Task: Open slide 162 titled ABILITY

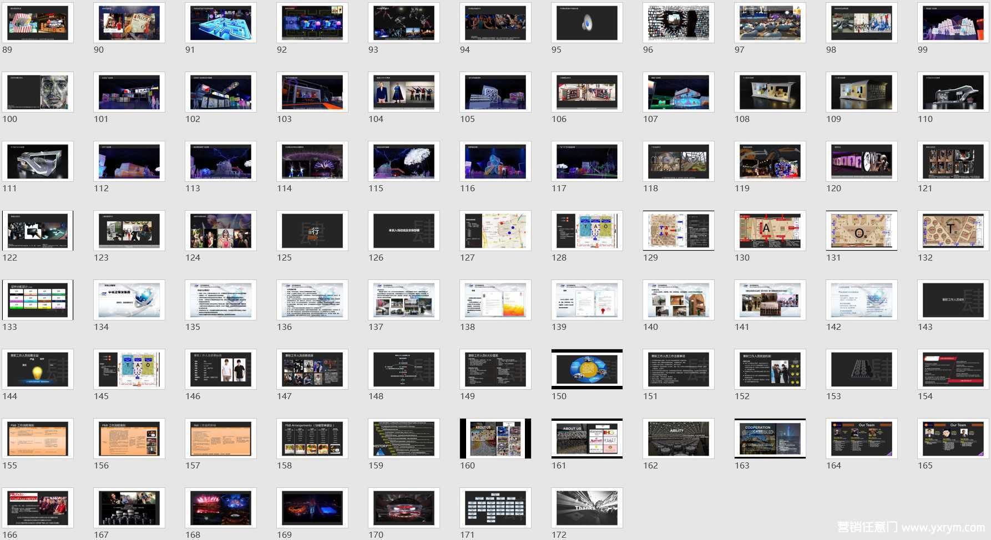Action: tap(678, 439)
